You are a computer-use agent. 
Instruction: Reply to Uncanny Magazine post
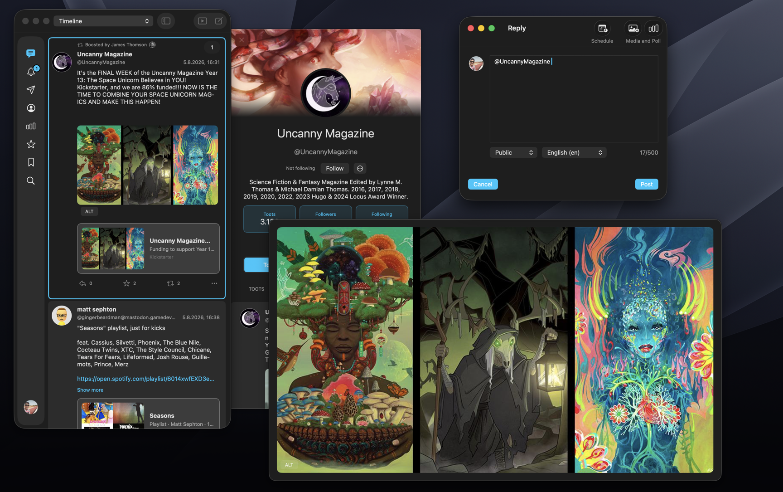click(82, 283)
